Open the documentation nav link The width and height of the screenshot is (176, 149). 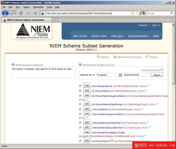[x=138, y=36]
